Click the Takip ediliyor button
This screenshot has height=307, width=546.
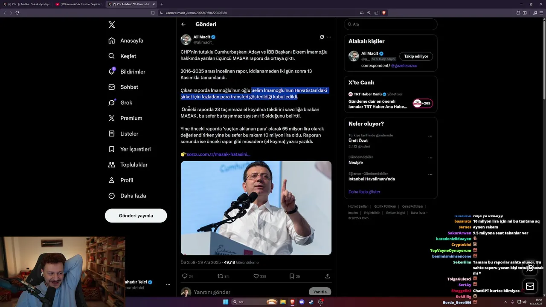[416, 56]
